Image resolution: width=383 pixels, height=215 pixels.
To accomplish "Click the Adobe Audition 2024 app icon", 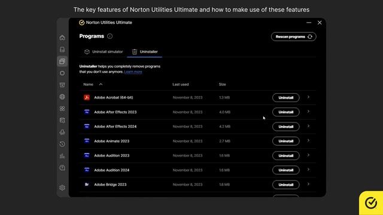I will point(87,170).
